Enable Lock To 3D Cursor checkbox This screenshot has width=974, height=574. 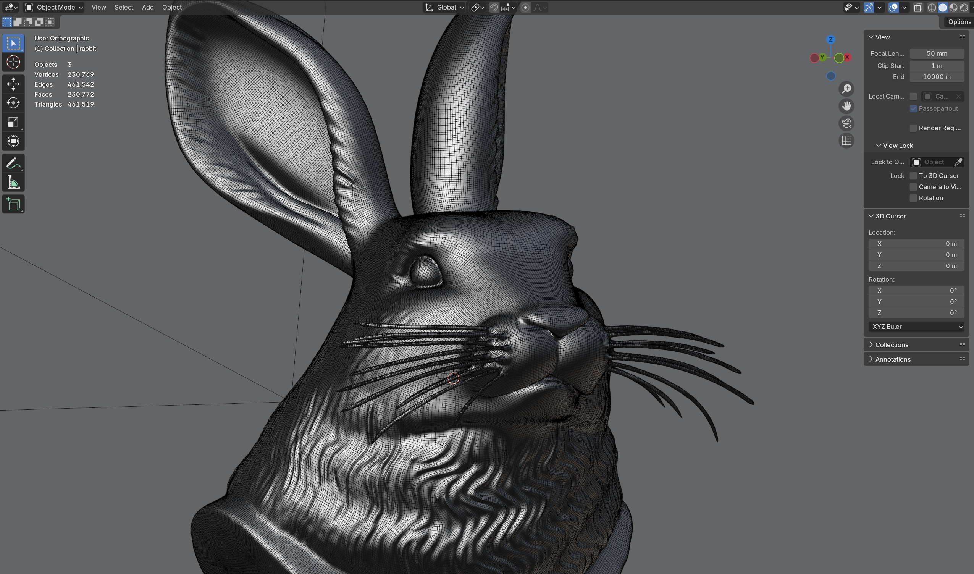[913, 176]
